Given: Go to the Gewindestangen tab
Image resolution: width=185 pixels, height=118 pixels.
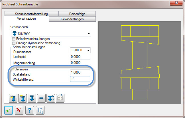Looking at the screenshot, I should pos(72,19).
